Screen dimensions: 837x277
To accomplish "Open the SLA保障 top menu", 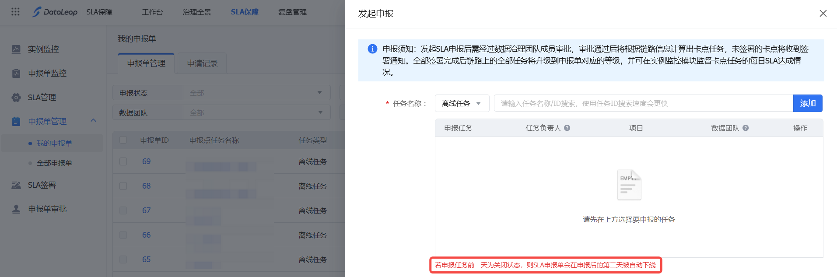I will [x=245, y=12].
